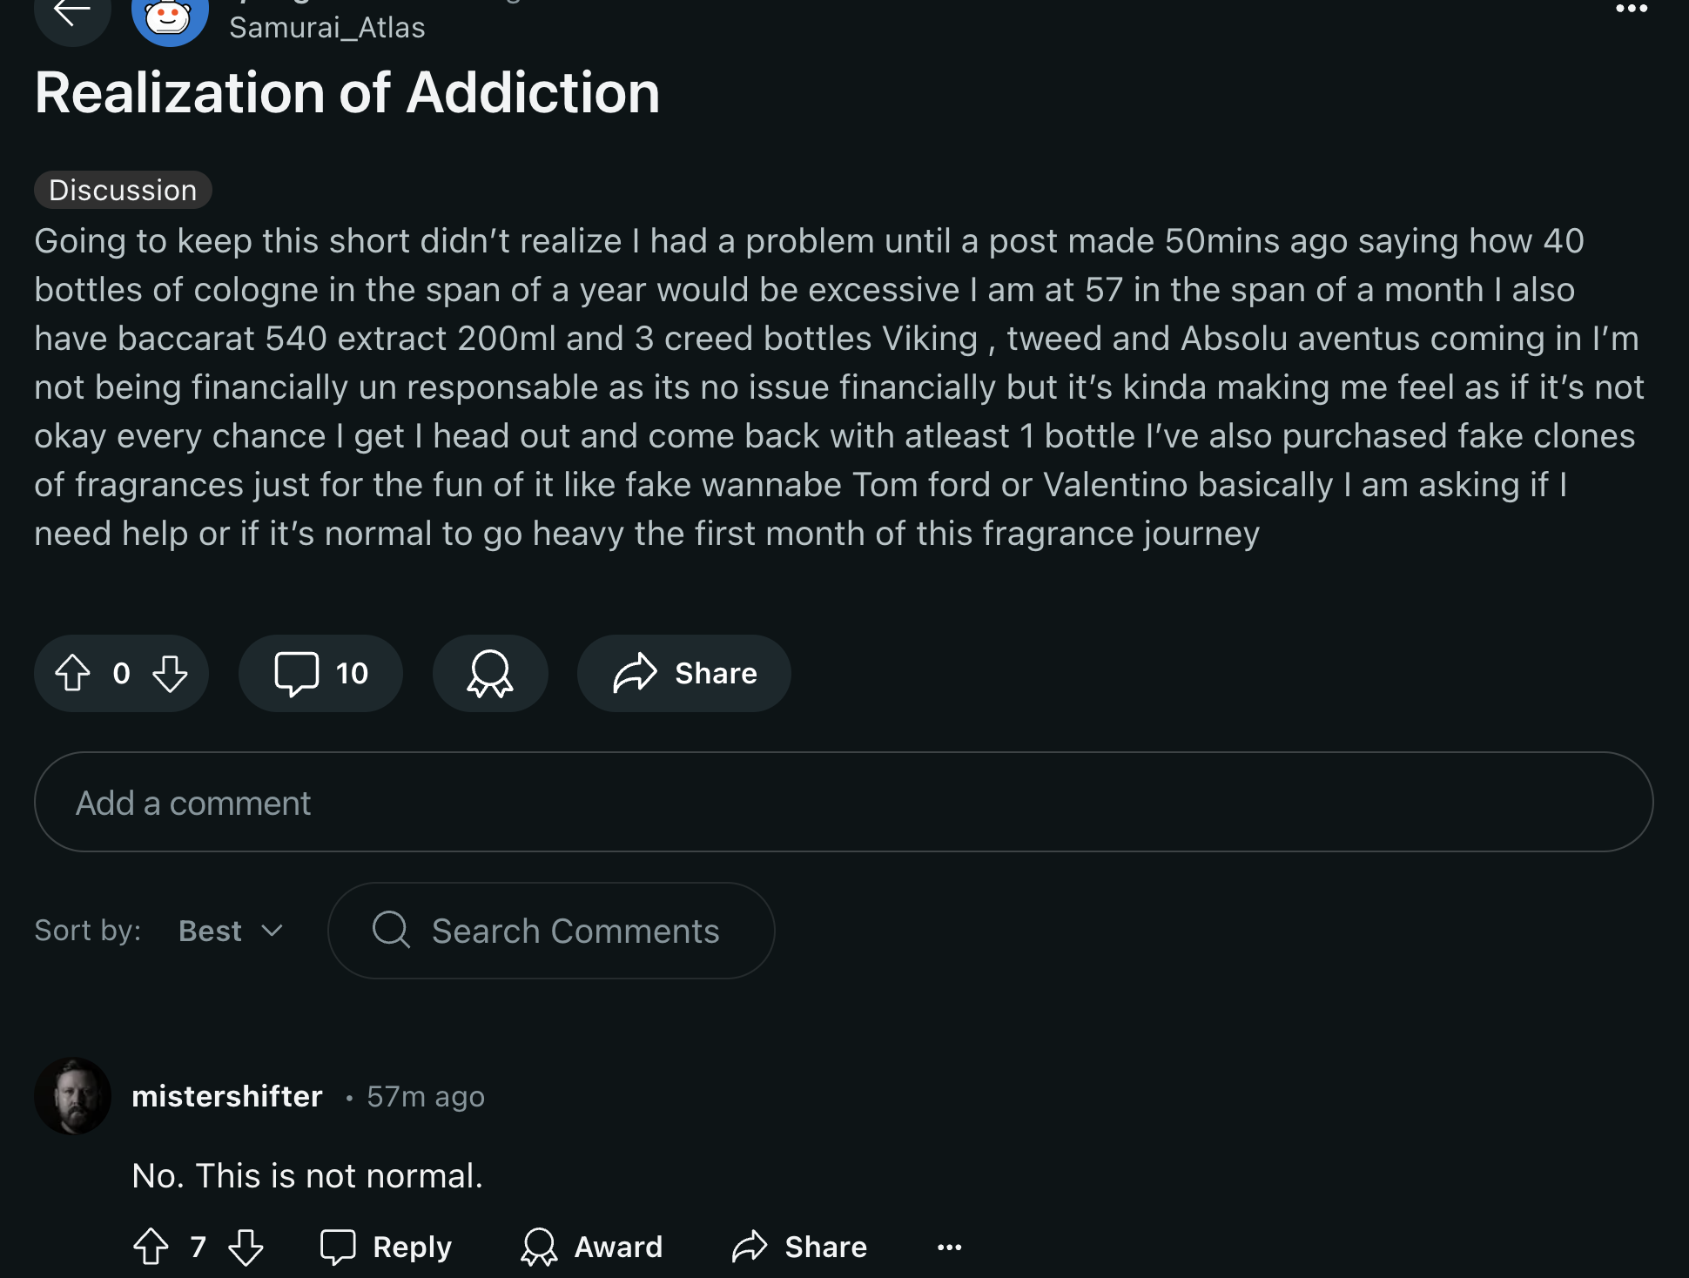This screenshot has height=1278, width=1689.
Task: Downvote mistershifter's comment
Action: (246, 1247)
